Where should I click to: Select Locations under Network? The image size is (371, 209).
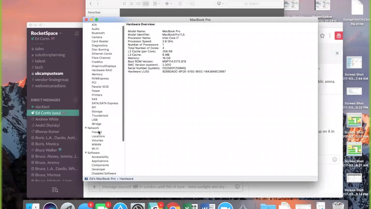(x=98, y=136)
